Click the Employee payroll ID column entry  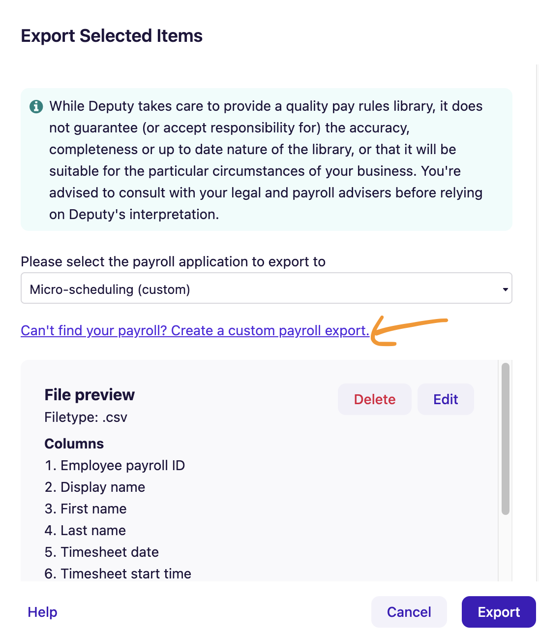[115, 466]
